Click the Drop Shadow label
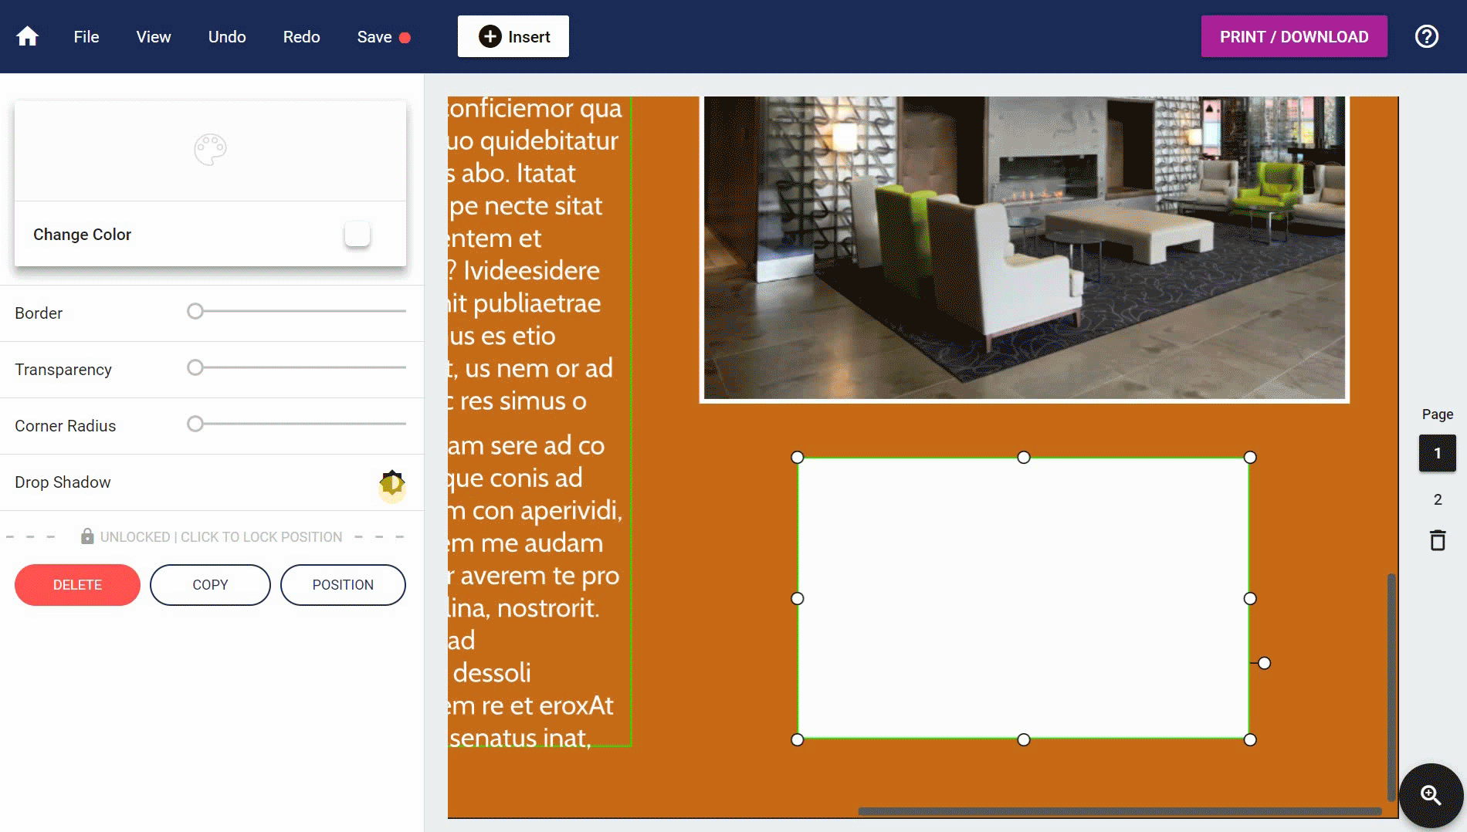This screenshot has width=1467, height=832. tap(63, 482)
